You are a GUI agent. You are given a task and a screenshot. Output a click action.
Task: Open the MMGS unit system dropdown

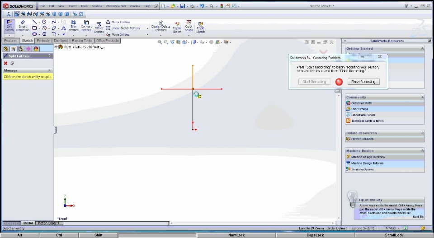392,228
